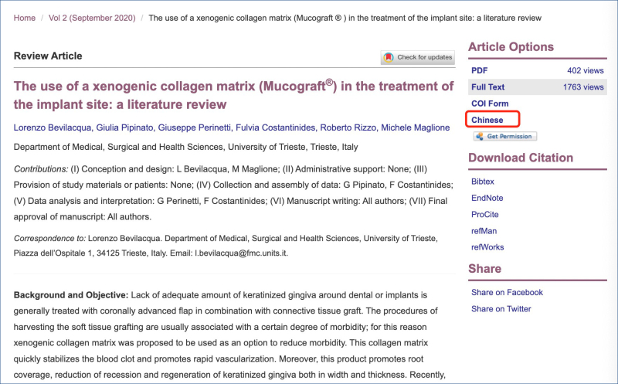Click the Check for updates button
The width and height of the screenshot is (618, 384).
pos(417,57)
